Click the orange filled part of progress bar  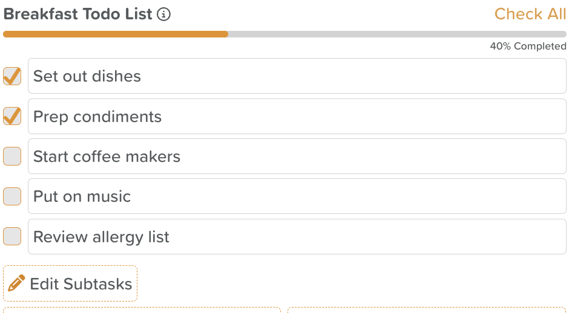116,34
